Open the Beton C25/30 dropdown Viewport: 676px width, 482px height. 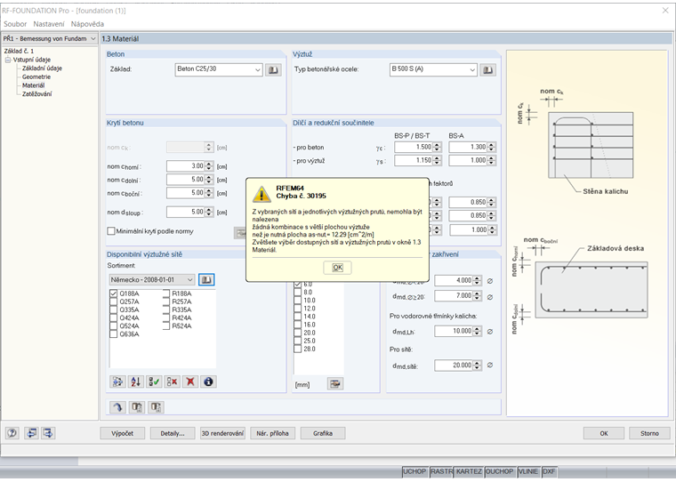tap(257, 70)
